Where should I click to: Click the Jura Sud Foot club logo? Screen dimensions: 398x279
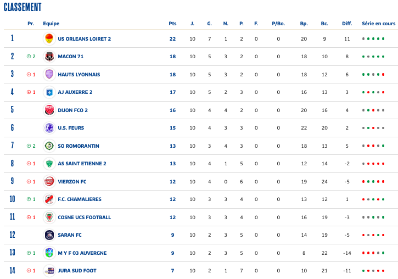[x=49, y=271]
